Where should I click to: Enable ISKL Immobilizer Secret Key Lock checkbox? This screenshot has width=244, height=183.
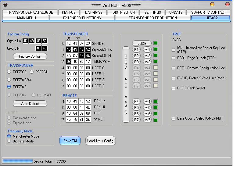click(173, 50)
